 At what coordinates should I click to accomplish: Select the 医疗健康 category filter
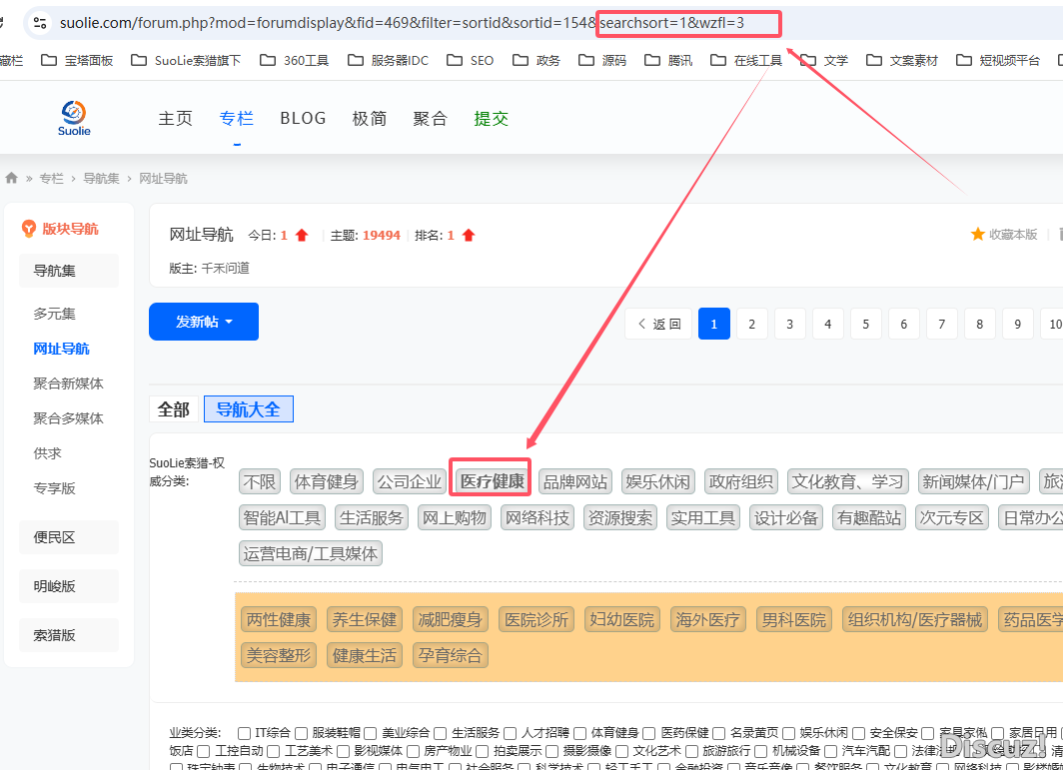pyautogui.click(x=491, y=482)
